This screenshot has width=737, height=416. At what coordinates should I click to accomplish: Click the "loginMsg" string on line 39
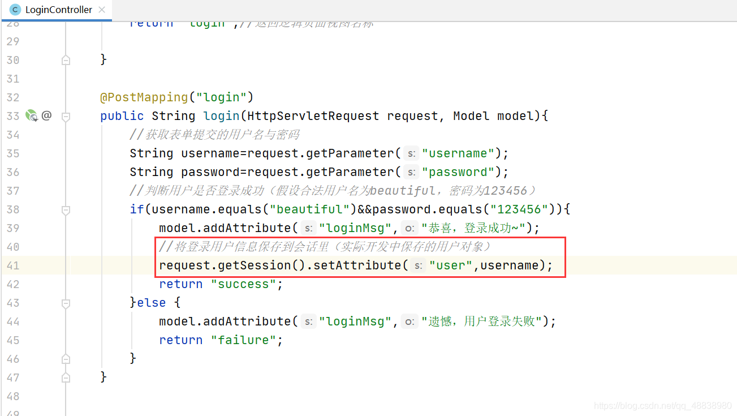(355, 228)
